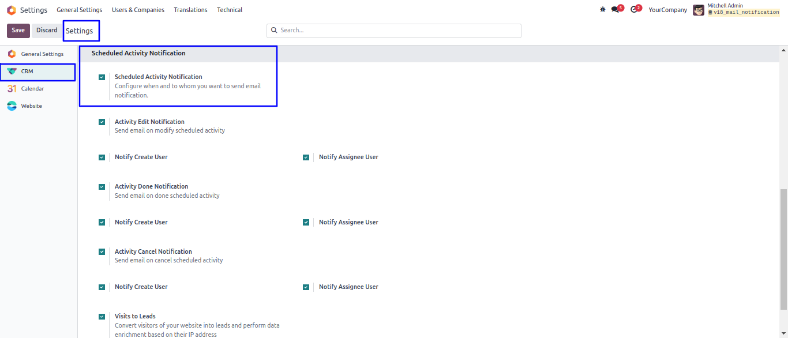Open the activities clock icon
The height and width of the screenshot is (338, 788).
tap(634, 9)
